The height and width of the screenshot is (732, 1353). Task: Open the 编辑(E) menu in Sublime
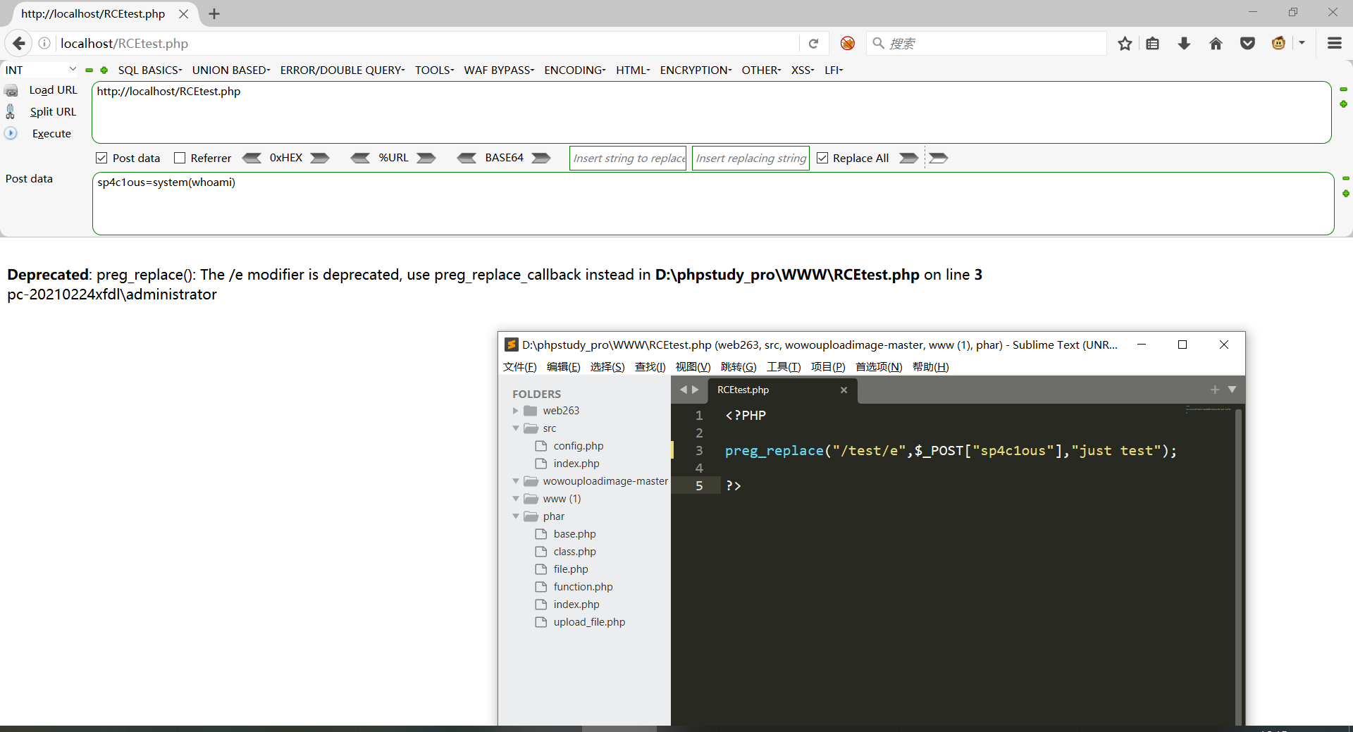click(564, 366)
